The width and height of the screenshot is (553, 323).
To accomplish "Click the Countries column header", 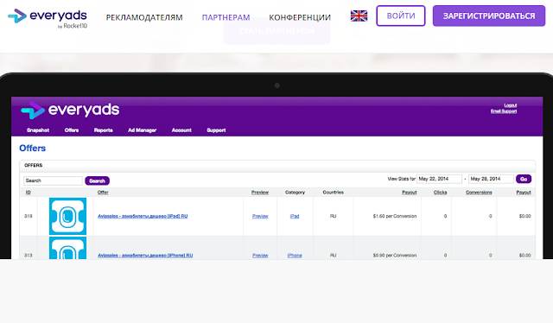I will tap(333, 193).
